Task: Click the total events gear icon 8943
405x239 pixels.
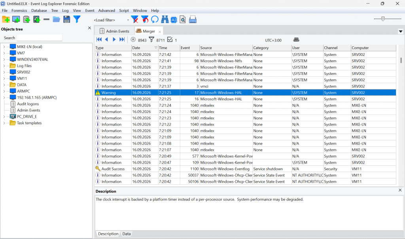Action: point(133,40)
